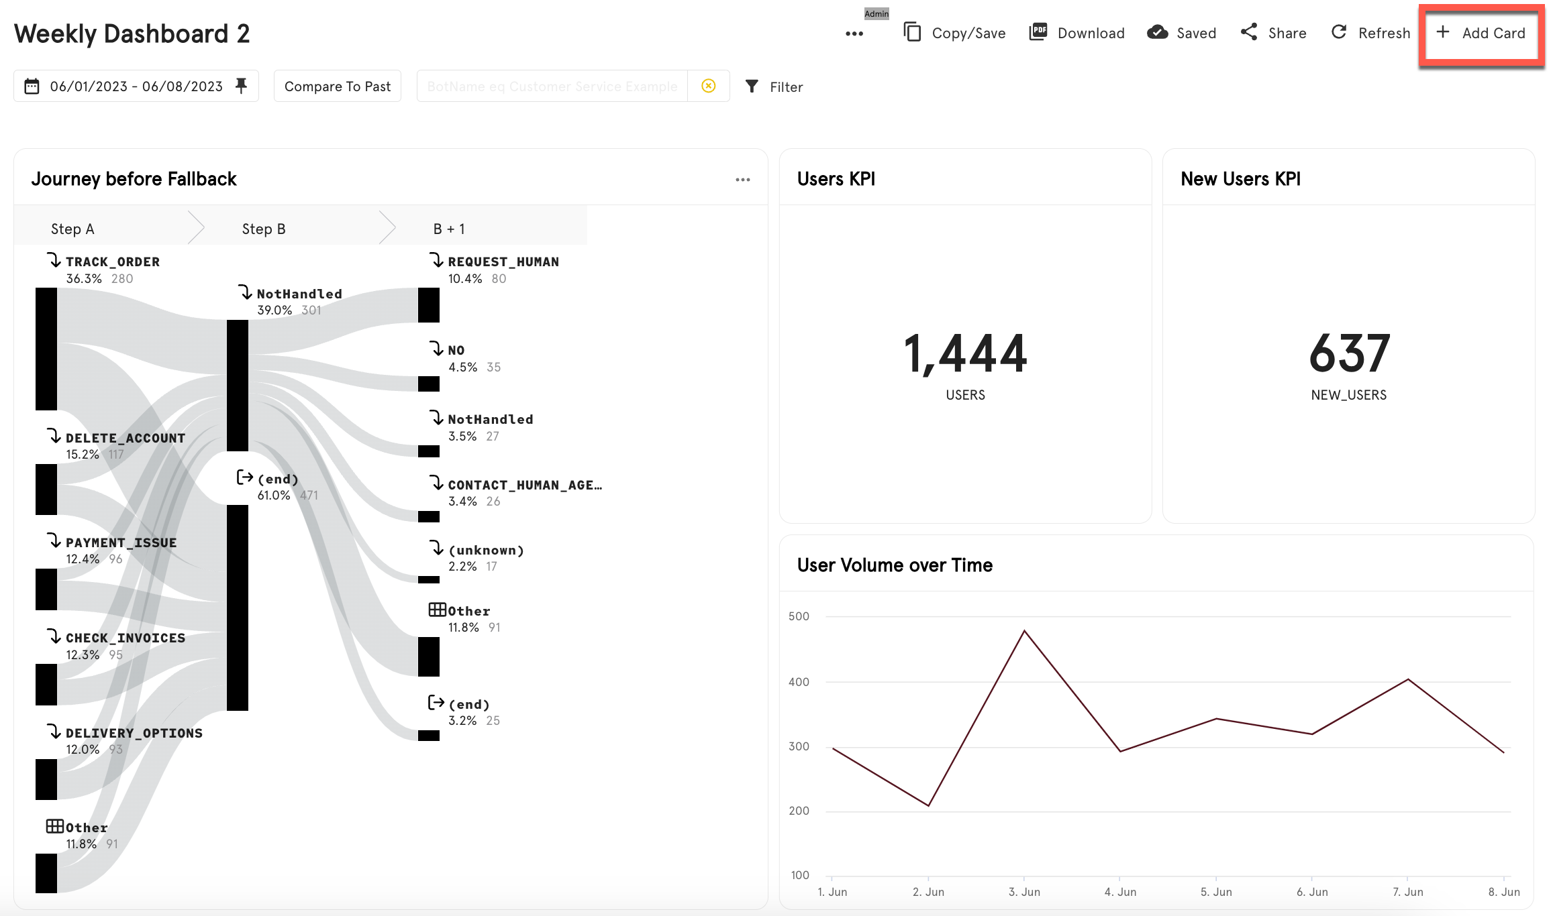Click the 7. Jun data point on chart
This screenshot has height=916, width=1553.
1408,679
